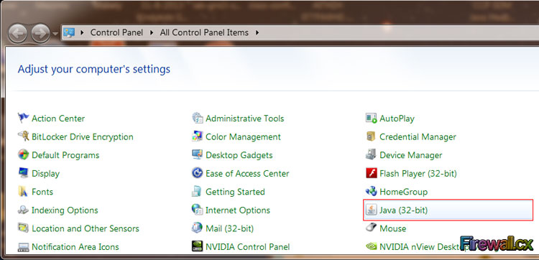539x260 pixels.
Task: Click the Control Panel breadcrumb
Action: [116, 32]
